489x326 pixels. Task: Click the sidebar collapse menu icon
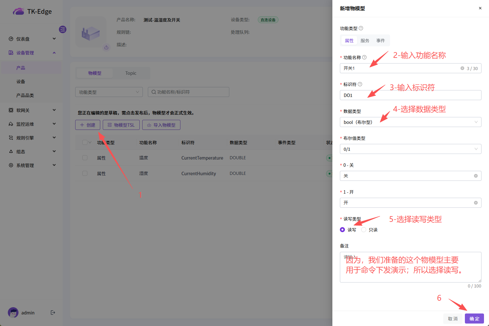63,29
